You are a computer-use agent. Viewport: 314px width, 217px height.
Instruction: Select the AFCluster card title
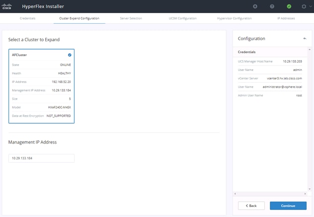pos(19,55)
